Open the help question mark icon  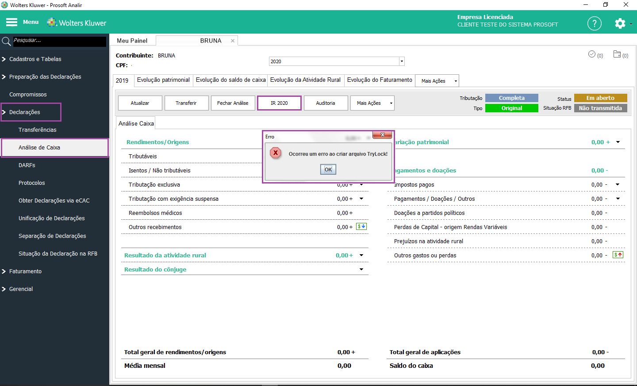click(594, 23)
